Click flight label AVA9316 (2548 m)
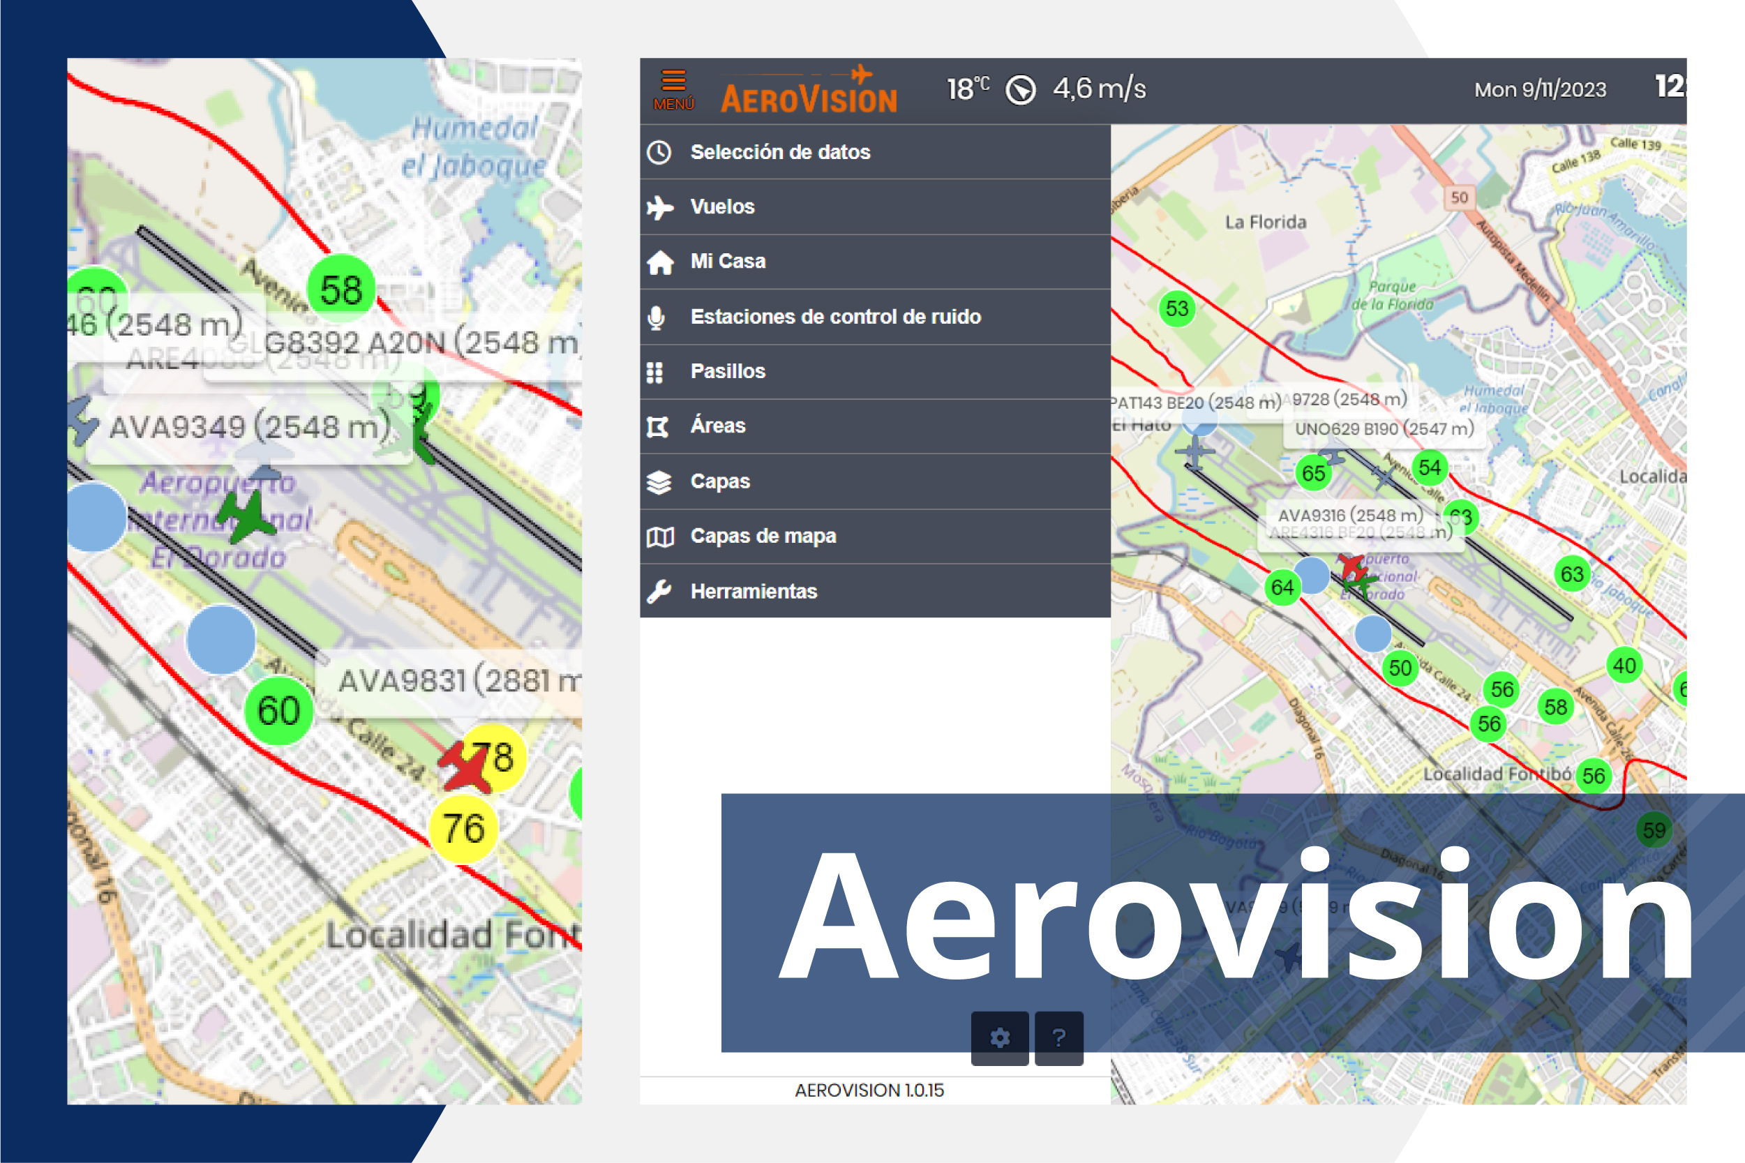 1349,515
